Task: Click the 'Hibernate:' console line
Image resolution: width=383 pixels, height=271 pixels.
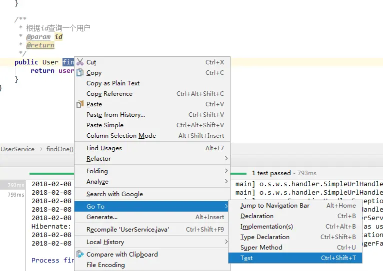Action: [51, 227]
